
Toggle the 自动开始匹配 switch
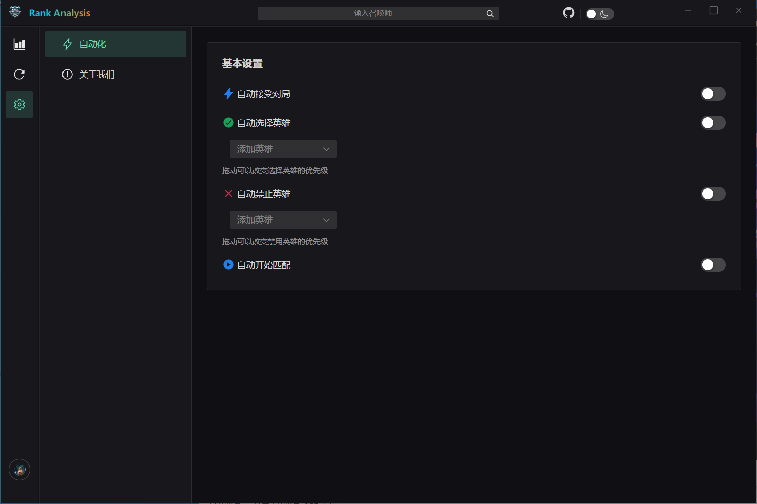pyautogui.click(x=713, y=265)
